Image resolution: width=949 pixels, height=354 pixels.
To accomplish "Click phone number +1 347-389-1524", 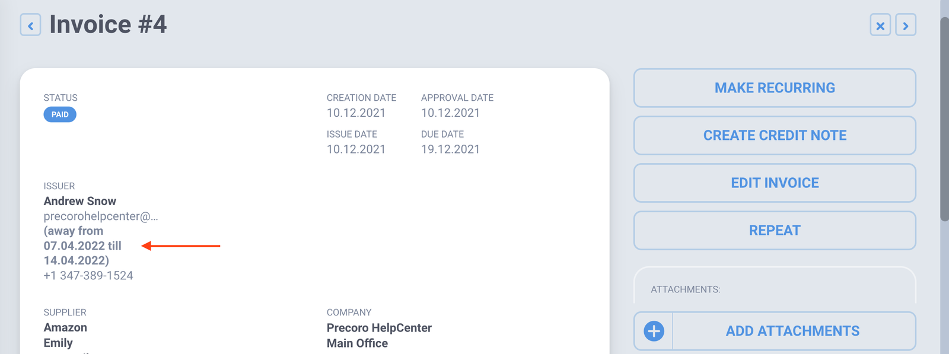I will point(88,275).
